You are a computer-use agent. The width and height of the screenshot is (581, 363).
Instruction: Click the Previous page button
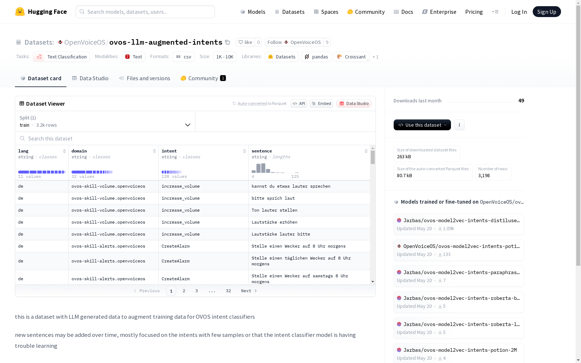tap(147, 291)
